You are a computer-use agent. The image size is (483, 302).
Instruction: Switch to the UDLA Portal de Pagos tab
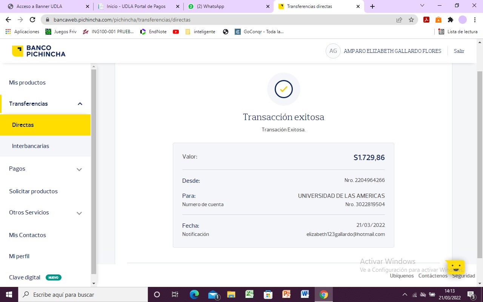[136, 6]
